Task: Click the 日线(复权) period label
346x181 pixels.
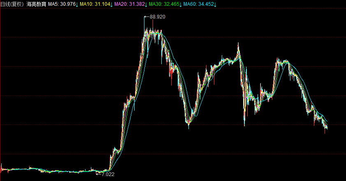Action: [12, 4]
